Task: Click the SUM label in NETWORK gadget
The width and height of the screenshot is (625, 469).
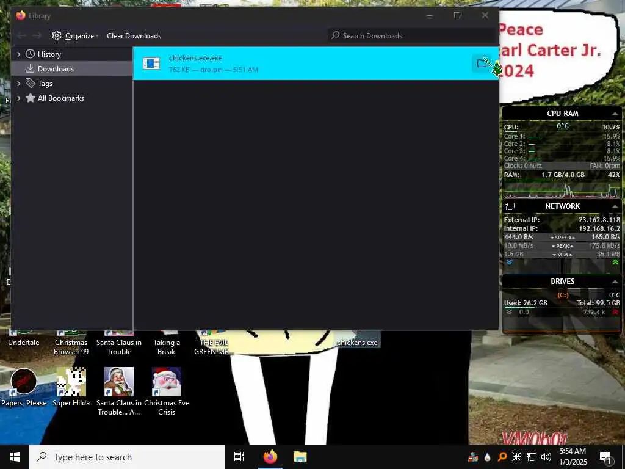Action: [562, 255]
